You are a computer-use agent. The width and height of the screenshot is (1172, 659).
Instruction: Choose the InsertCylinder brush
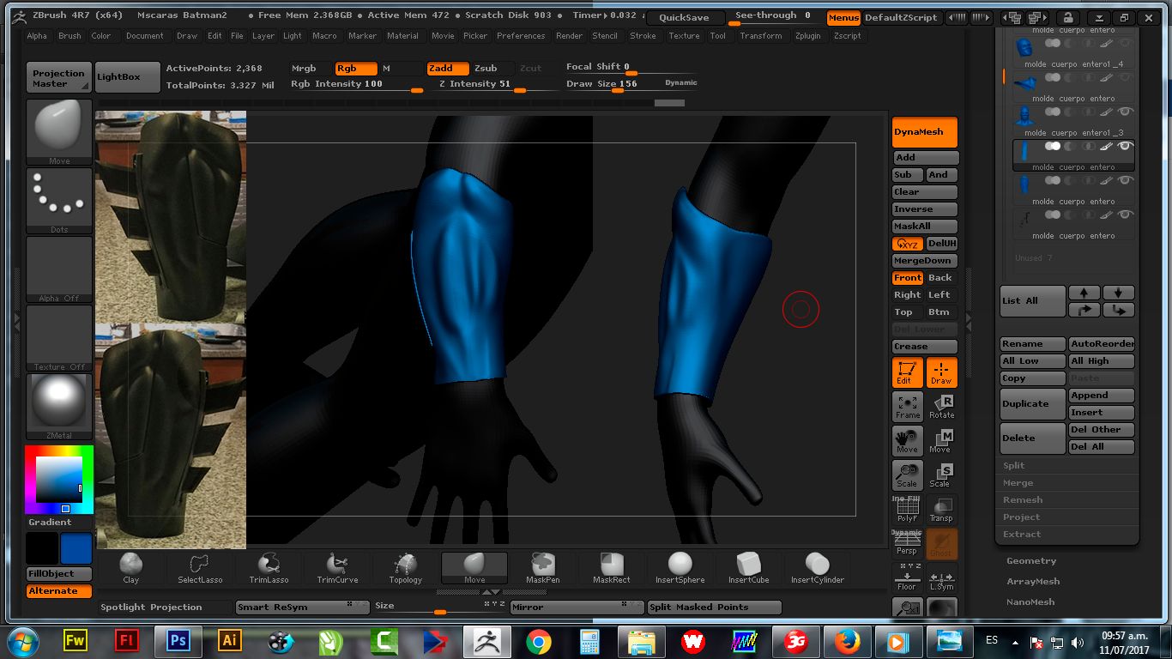click(x=817, y=568)
